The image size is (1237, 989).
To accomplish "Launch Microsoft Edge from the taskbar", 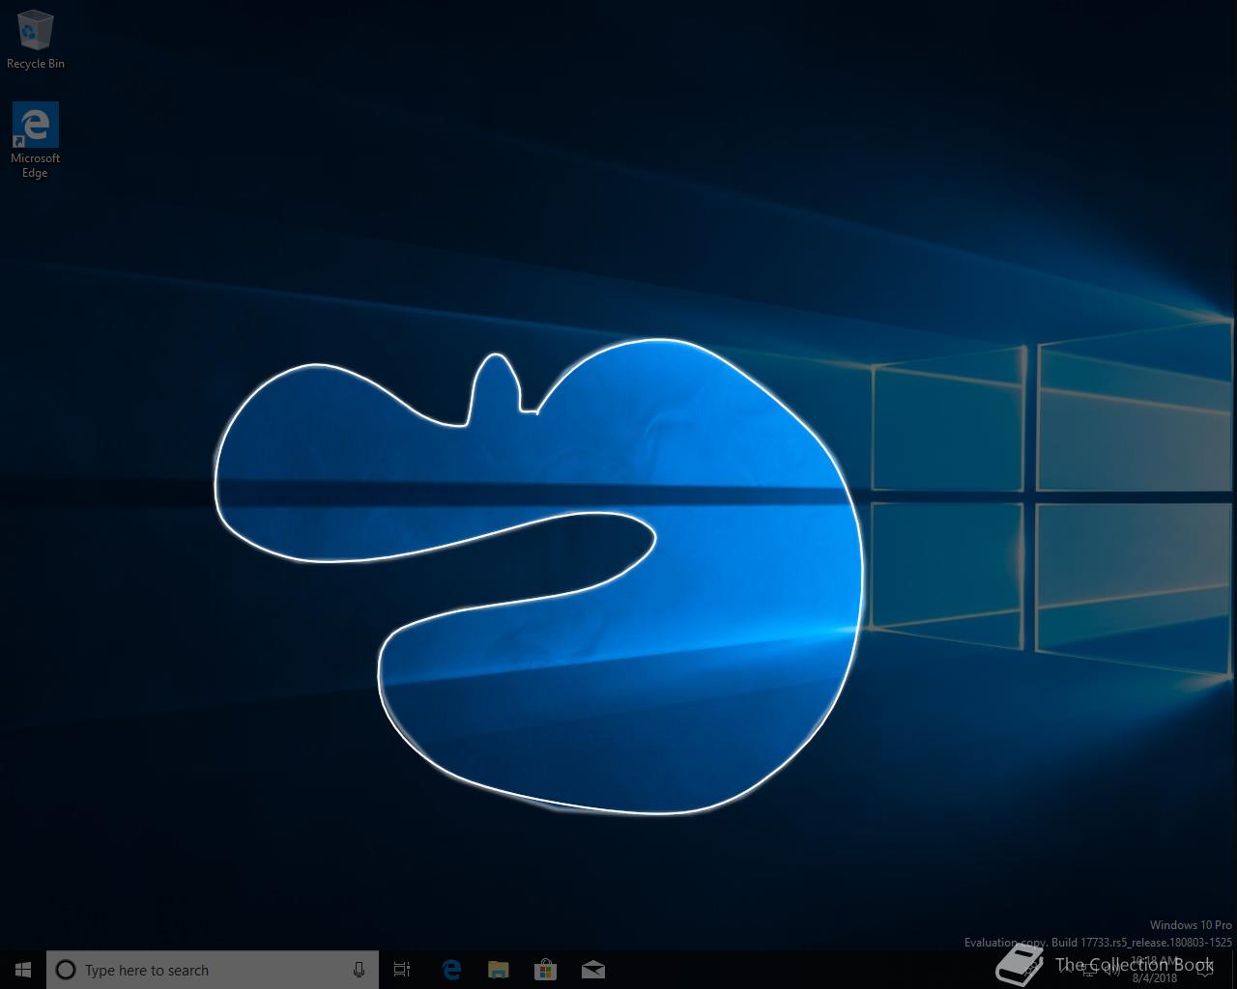I will 450,970.
